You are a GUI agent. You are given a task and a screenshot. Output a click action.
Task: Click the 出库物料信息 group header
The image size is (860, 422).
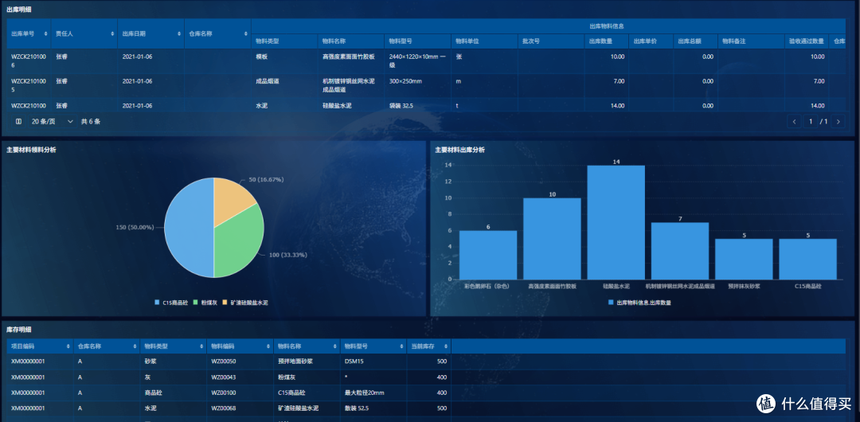606,25
